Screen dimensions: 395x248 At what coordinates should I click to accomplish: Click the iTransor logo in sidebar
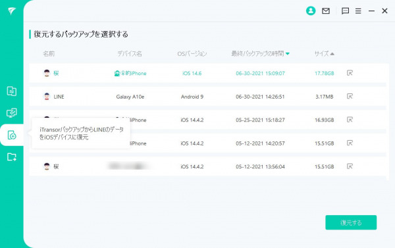12,11
